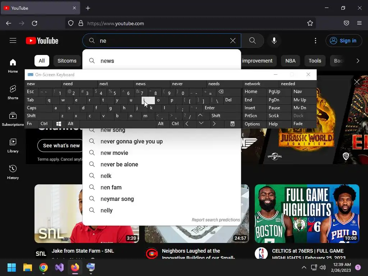Click Report search predictions link
The image size is (368, 276).
click(216, 220)
